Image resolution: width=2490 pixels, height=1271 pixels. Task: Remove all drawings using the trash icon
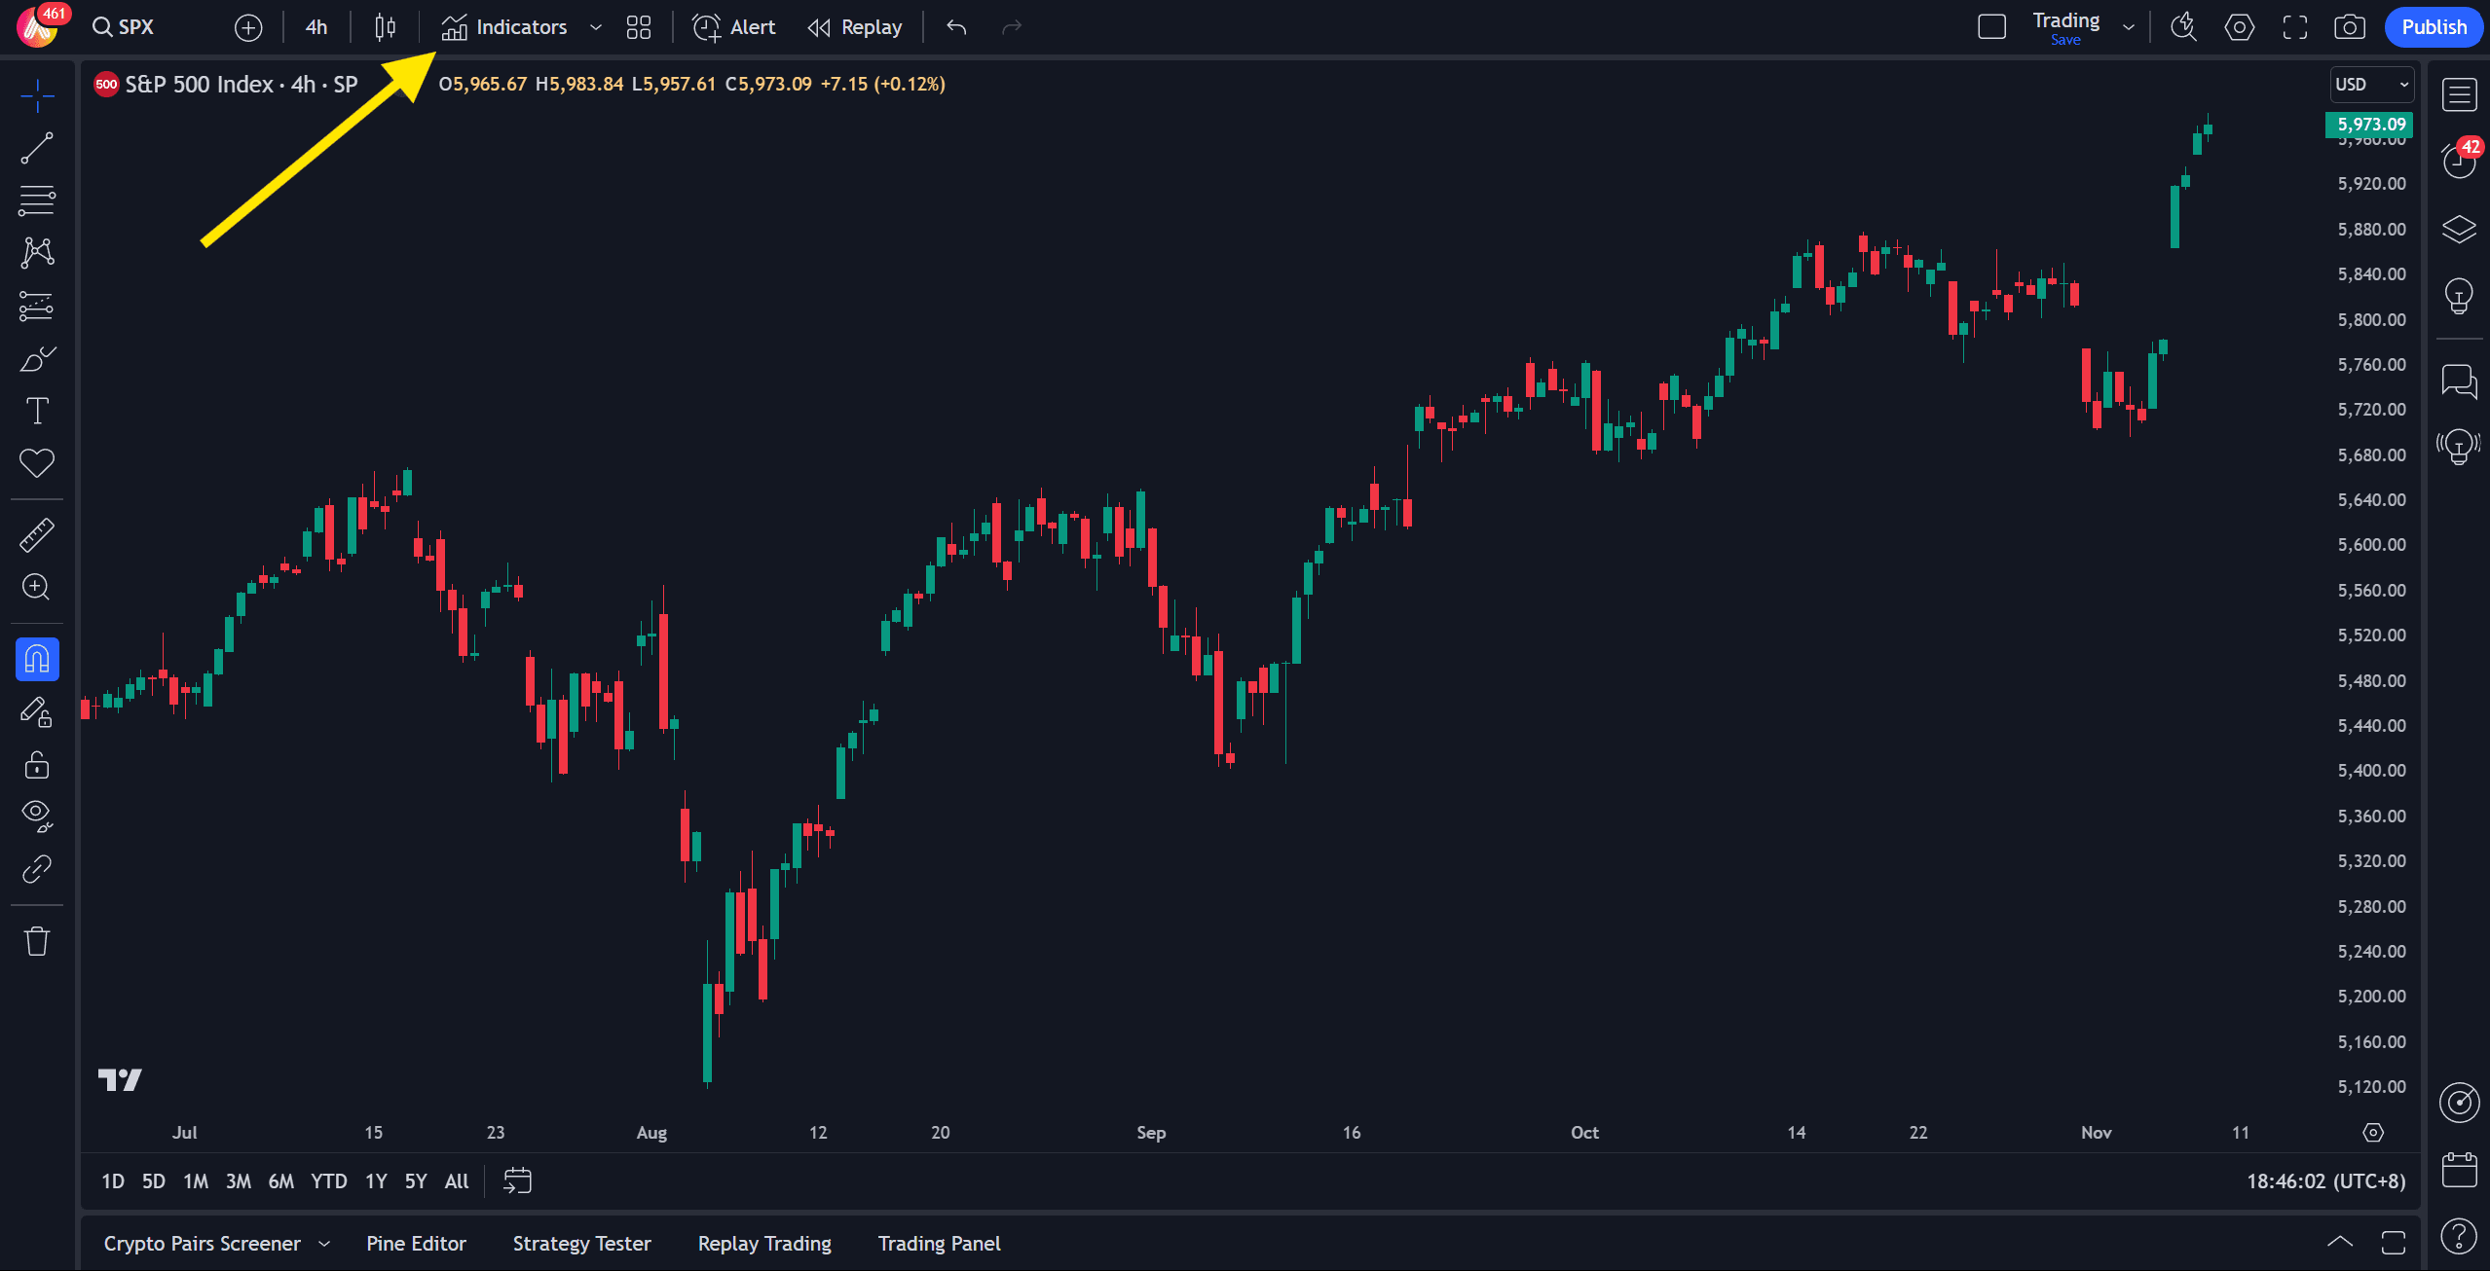point(36,940)
